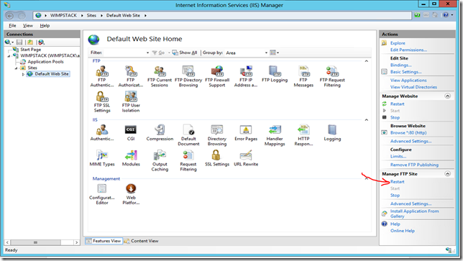Expand Default Web Site tree node
Screen dimensions: 463x261
coord(23,74)
